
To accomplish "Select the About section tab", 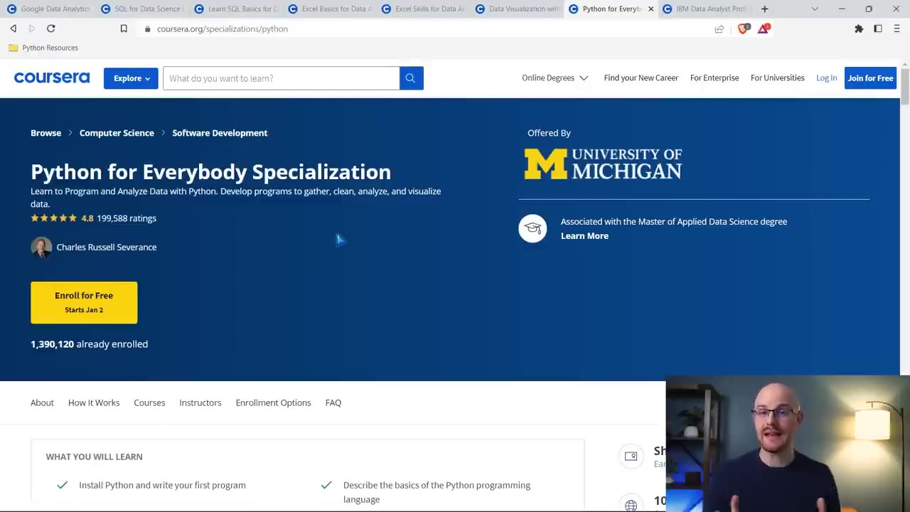I will 42,402.
